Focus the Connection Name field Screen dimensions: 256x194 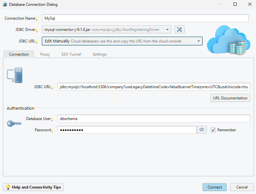pos(145,18)
